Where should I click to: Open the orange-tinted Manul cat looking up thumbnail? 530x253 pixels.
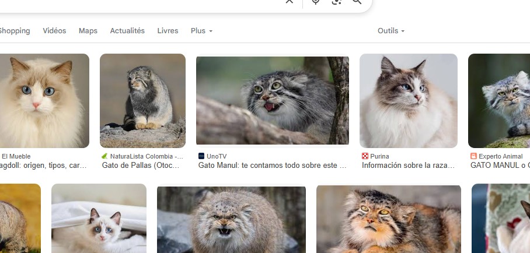(x=389, y=219)
